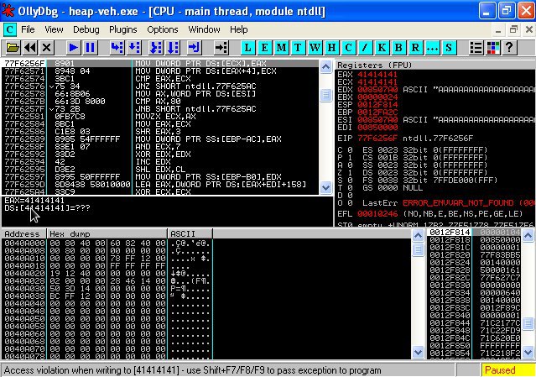This screenshot has height=377, width=536.
Task: Click disassembly pane scroll down arrow
Action: pos(325,187)
